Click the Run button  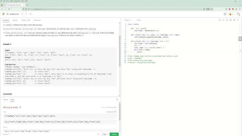(105, 134)
